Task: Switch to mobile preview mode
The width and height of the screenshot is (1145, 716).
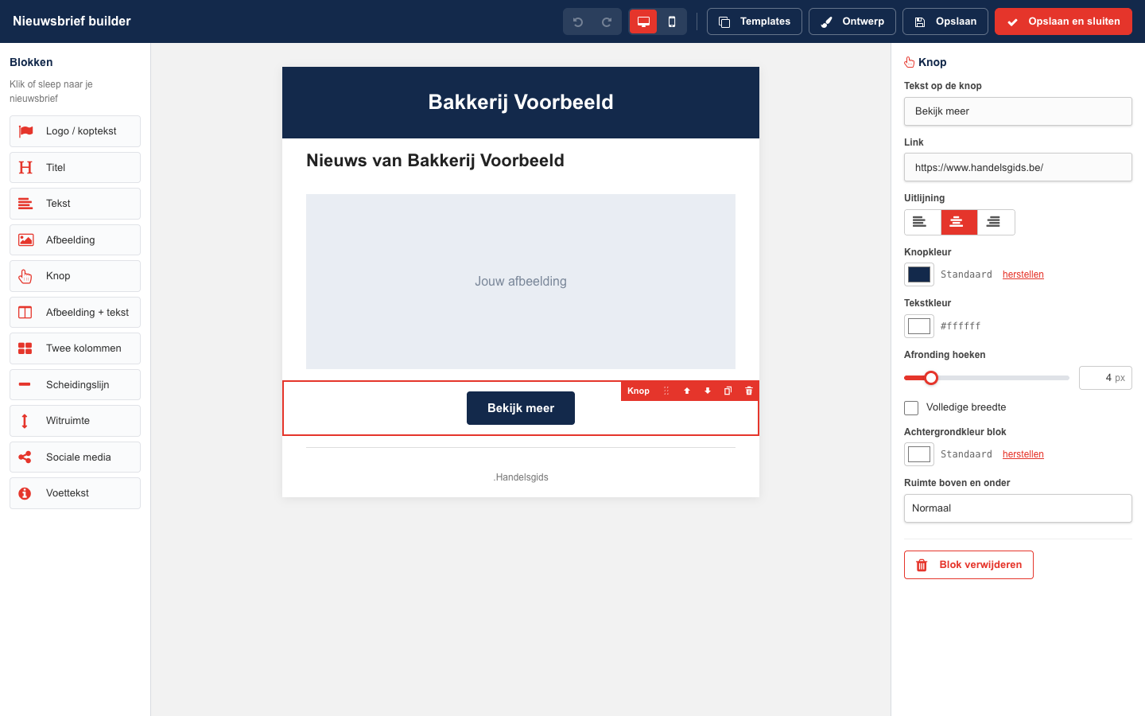Action: (672, 21)
